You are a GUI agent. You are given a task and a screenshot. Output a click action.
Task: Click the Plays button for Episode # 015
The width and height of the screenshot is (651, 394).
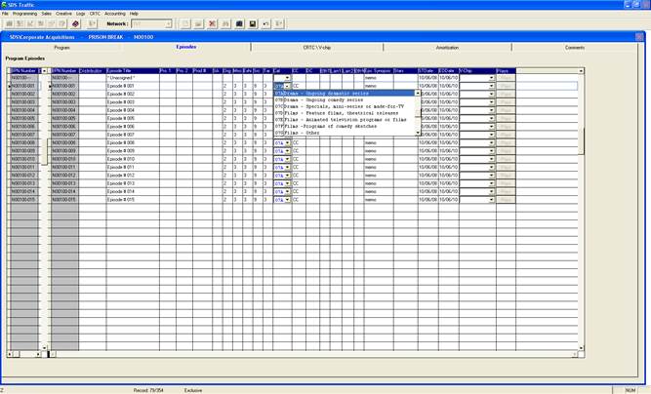[x=505, y=200]
